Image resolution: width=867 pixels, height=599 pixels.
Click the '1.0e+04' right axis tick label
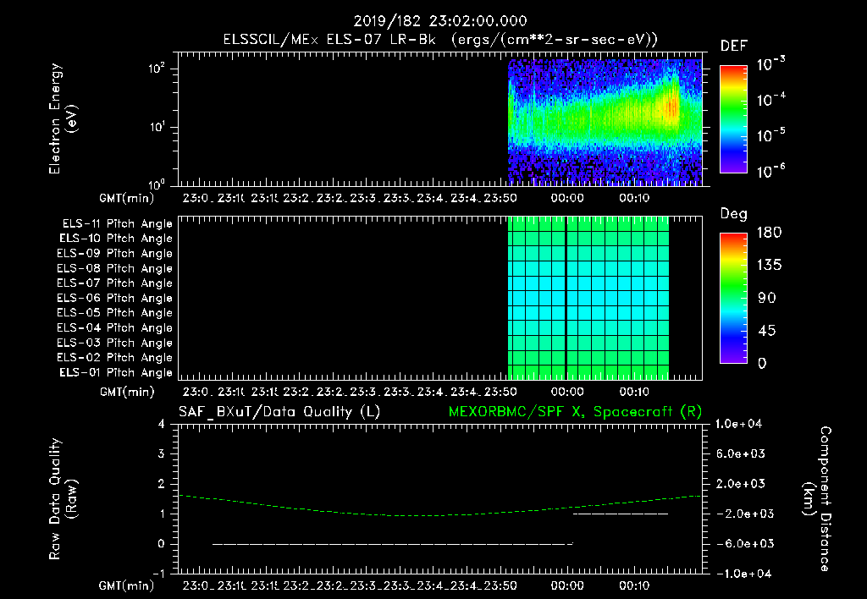tap(738, 425)
